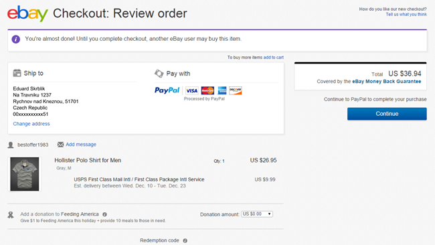Open info icon next to Feeding America
The height and width of the screenshot is (245, 435).
pyautogui.click(x=104, y=214)
